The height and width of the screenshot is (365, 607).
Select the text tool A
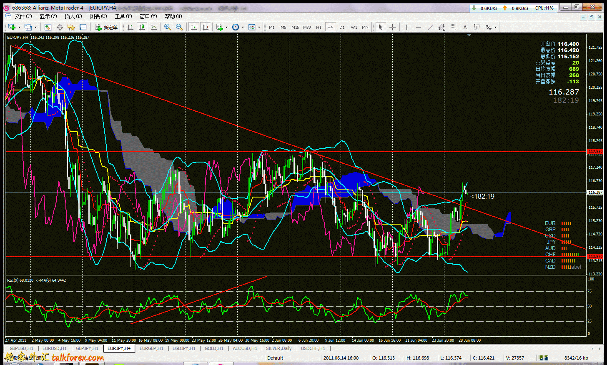465,27
